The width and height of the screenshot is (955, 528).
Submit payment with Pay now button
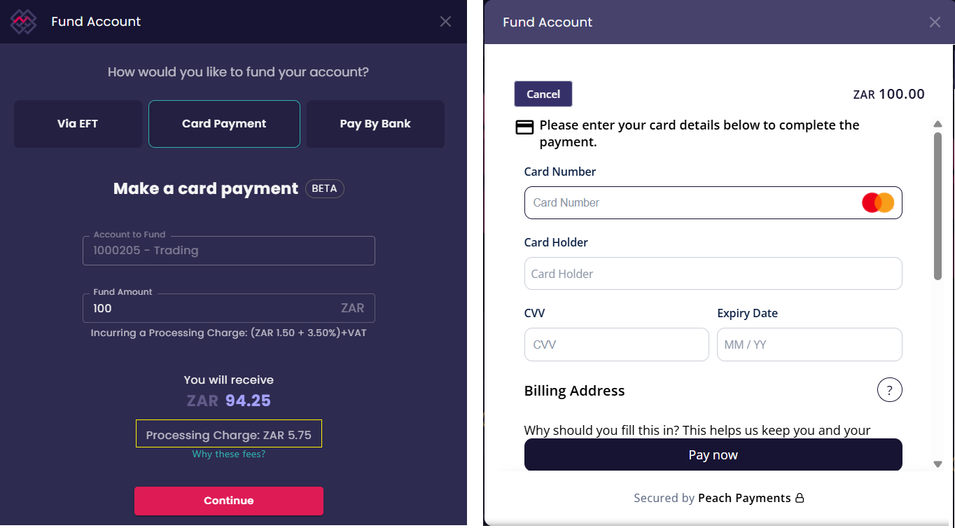713,455
